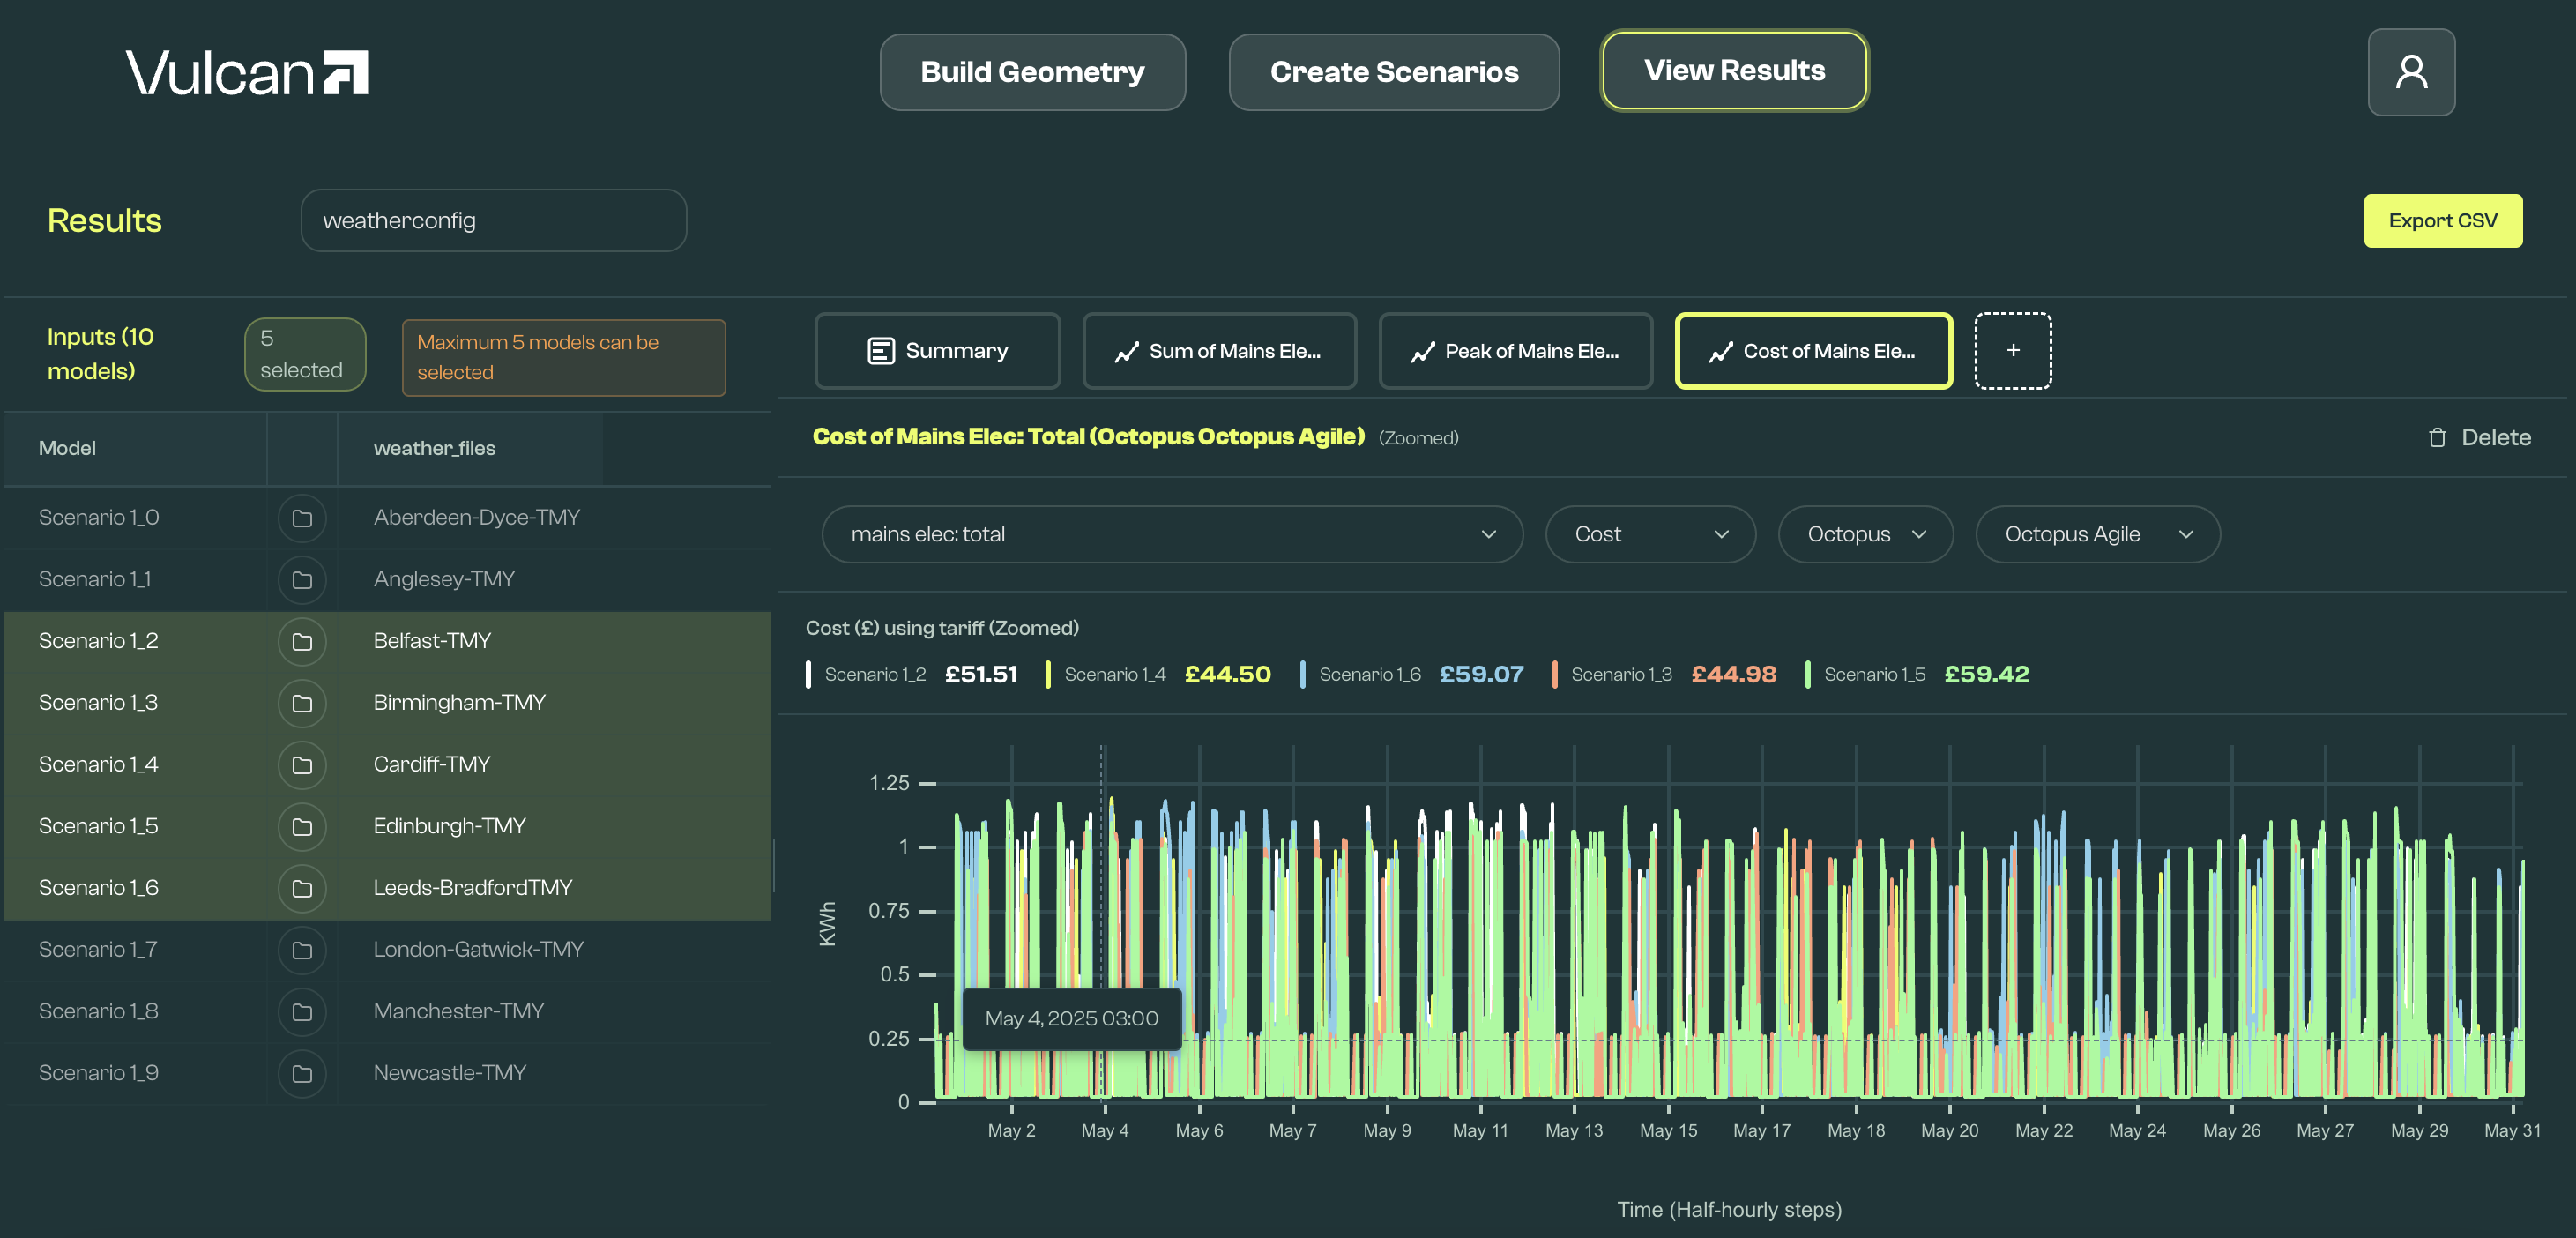The image size is (2576, 1238).
Task: Deselect the Scenario 1_3 Birmingham row
Action: point(98,703)
